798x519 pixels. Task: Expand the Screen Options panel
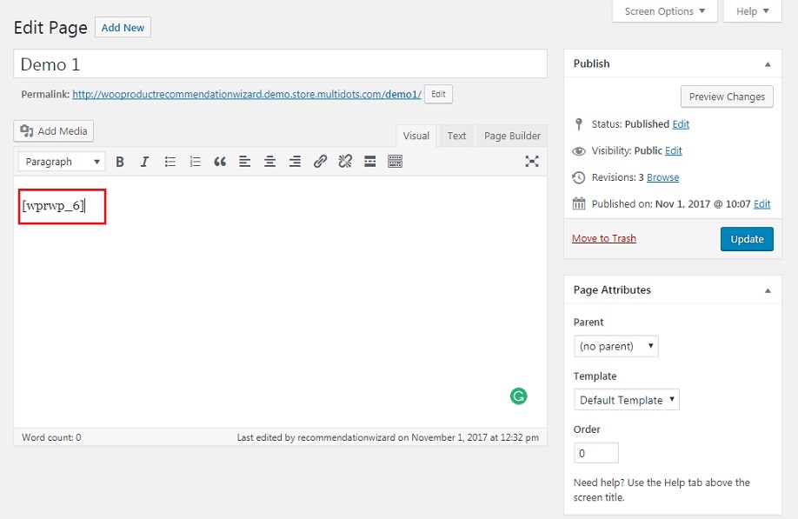665,11
